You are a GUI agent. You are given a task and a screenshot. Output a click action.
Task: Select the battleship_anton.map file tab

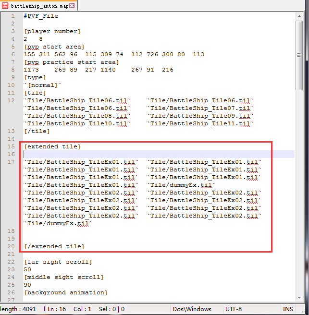point(38,5)
